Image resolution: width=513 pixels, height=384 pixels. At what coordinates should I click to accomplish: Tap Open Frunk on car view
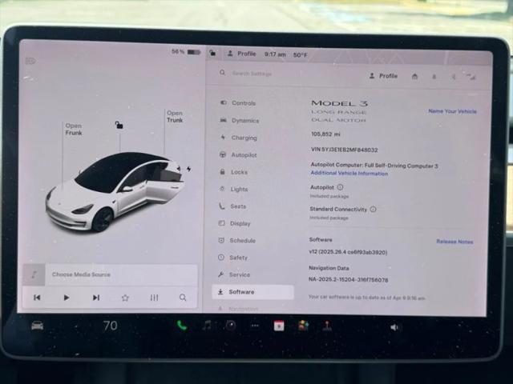tap(74, 130)
